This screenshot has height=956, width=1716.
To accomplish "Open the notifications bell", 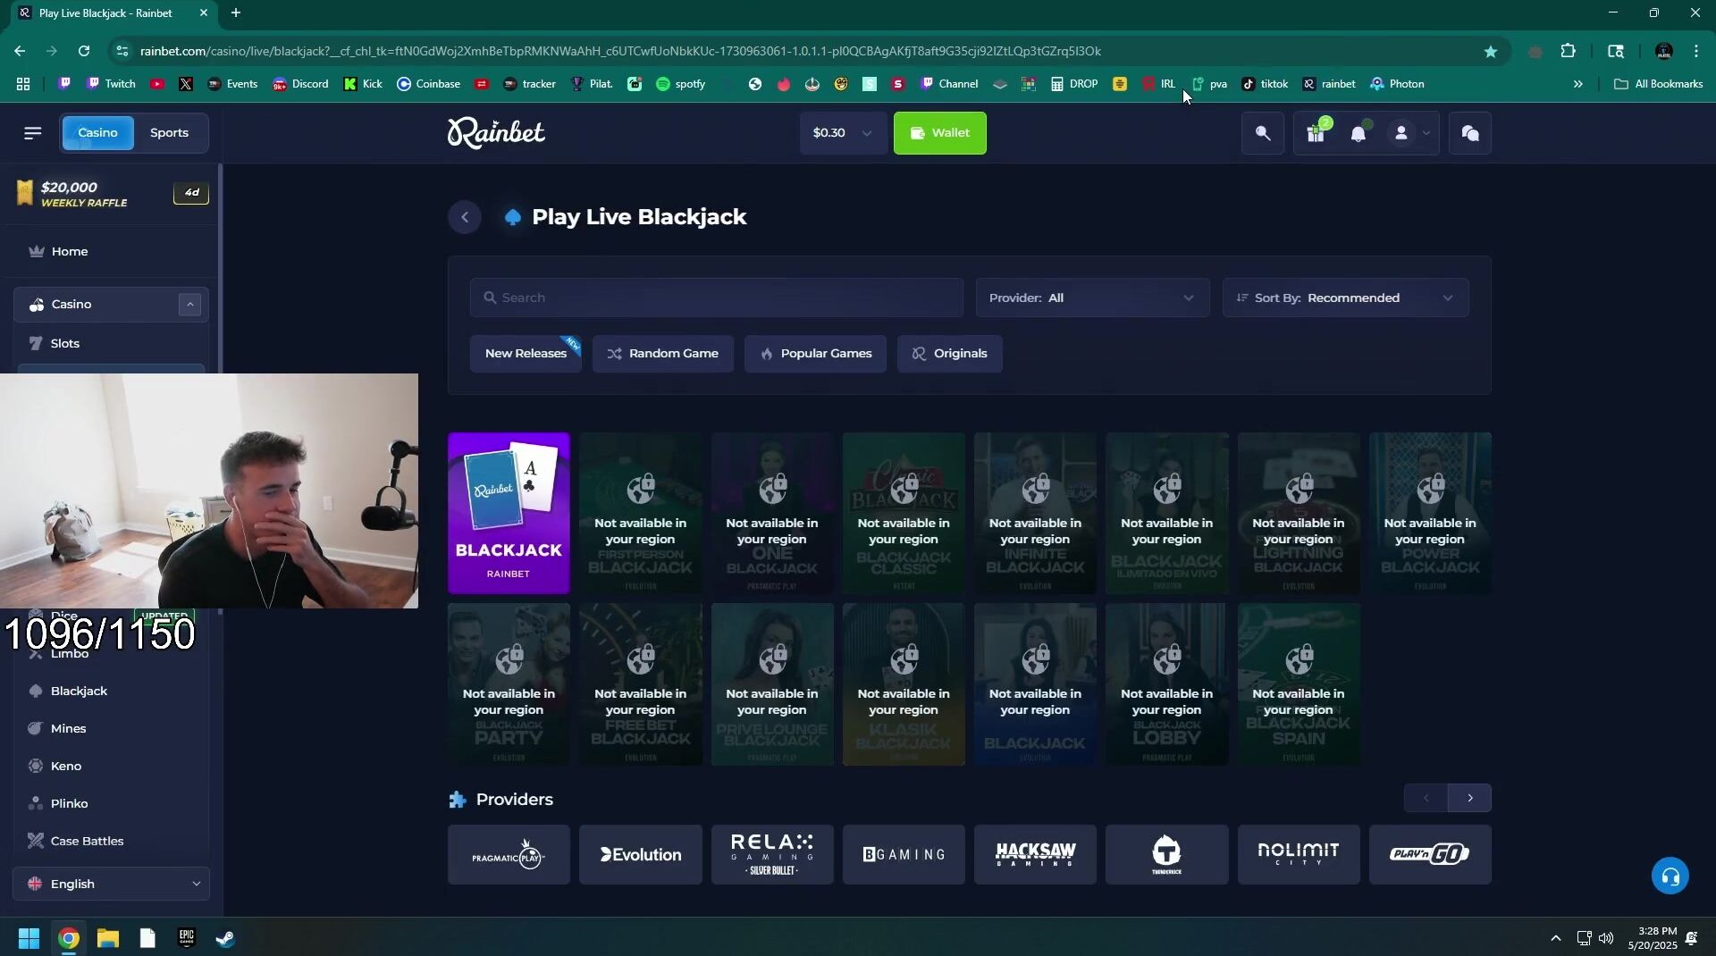I will [x=1358, y=133].
